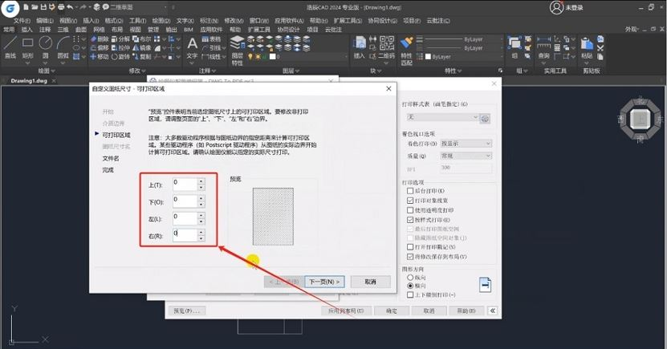Switch to the Drawing1.dwg document tab
Viewport: 667px width, 349px height.
pos(29,81)
